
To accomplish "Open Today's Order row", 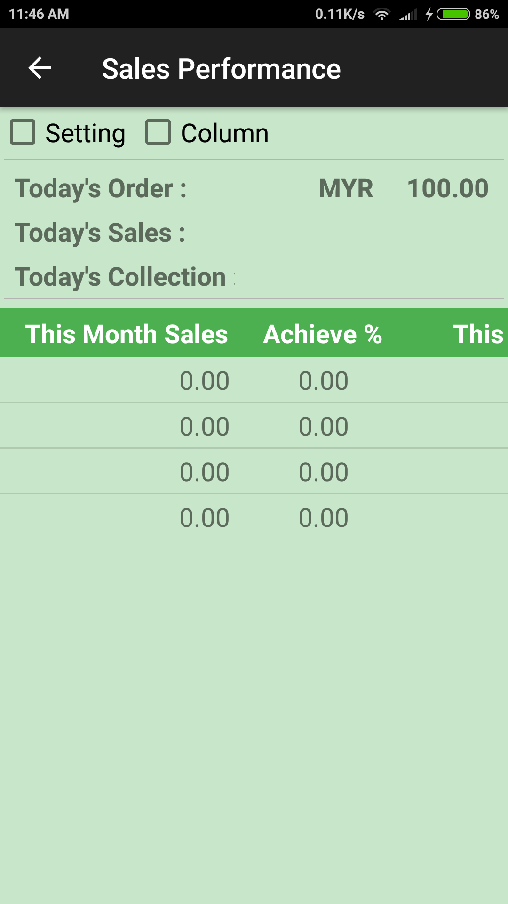I will coord(101,188).
